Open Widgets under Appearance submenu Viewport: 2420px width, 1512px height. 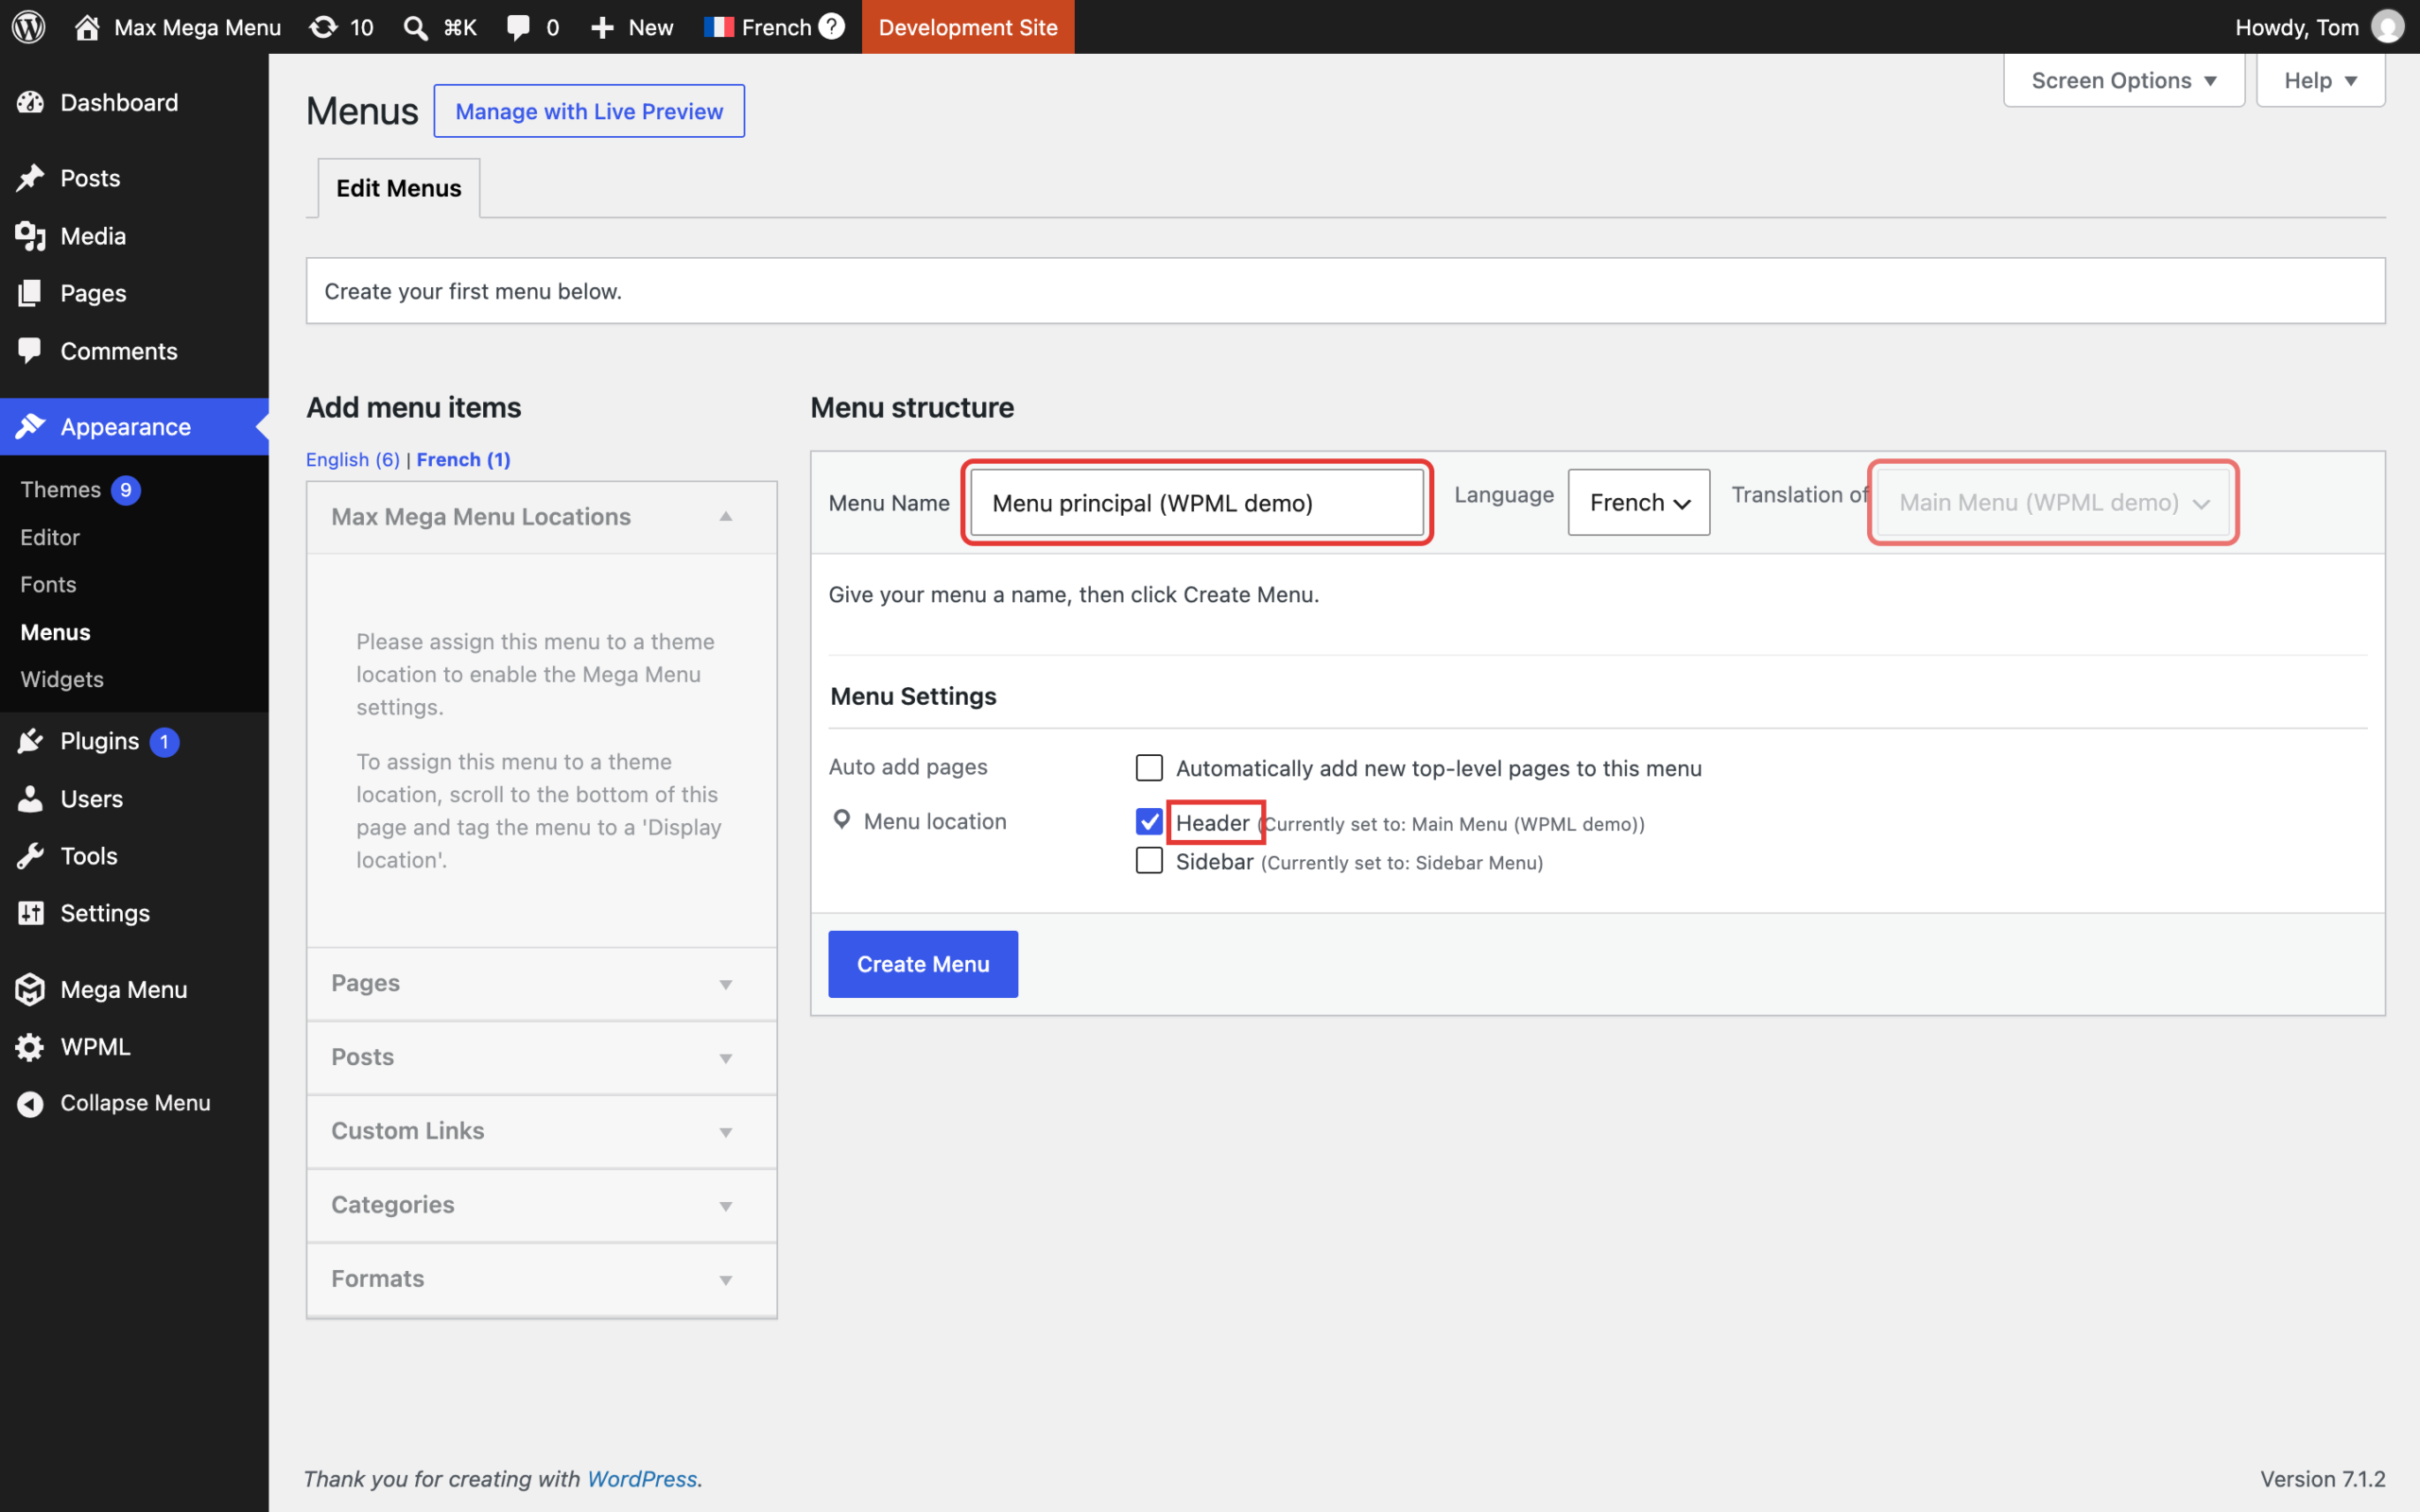click(62, 679)
